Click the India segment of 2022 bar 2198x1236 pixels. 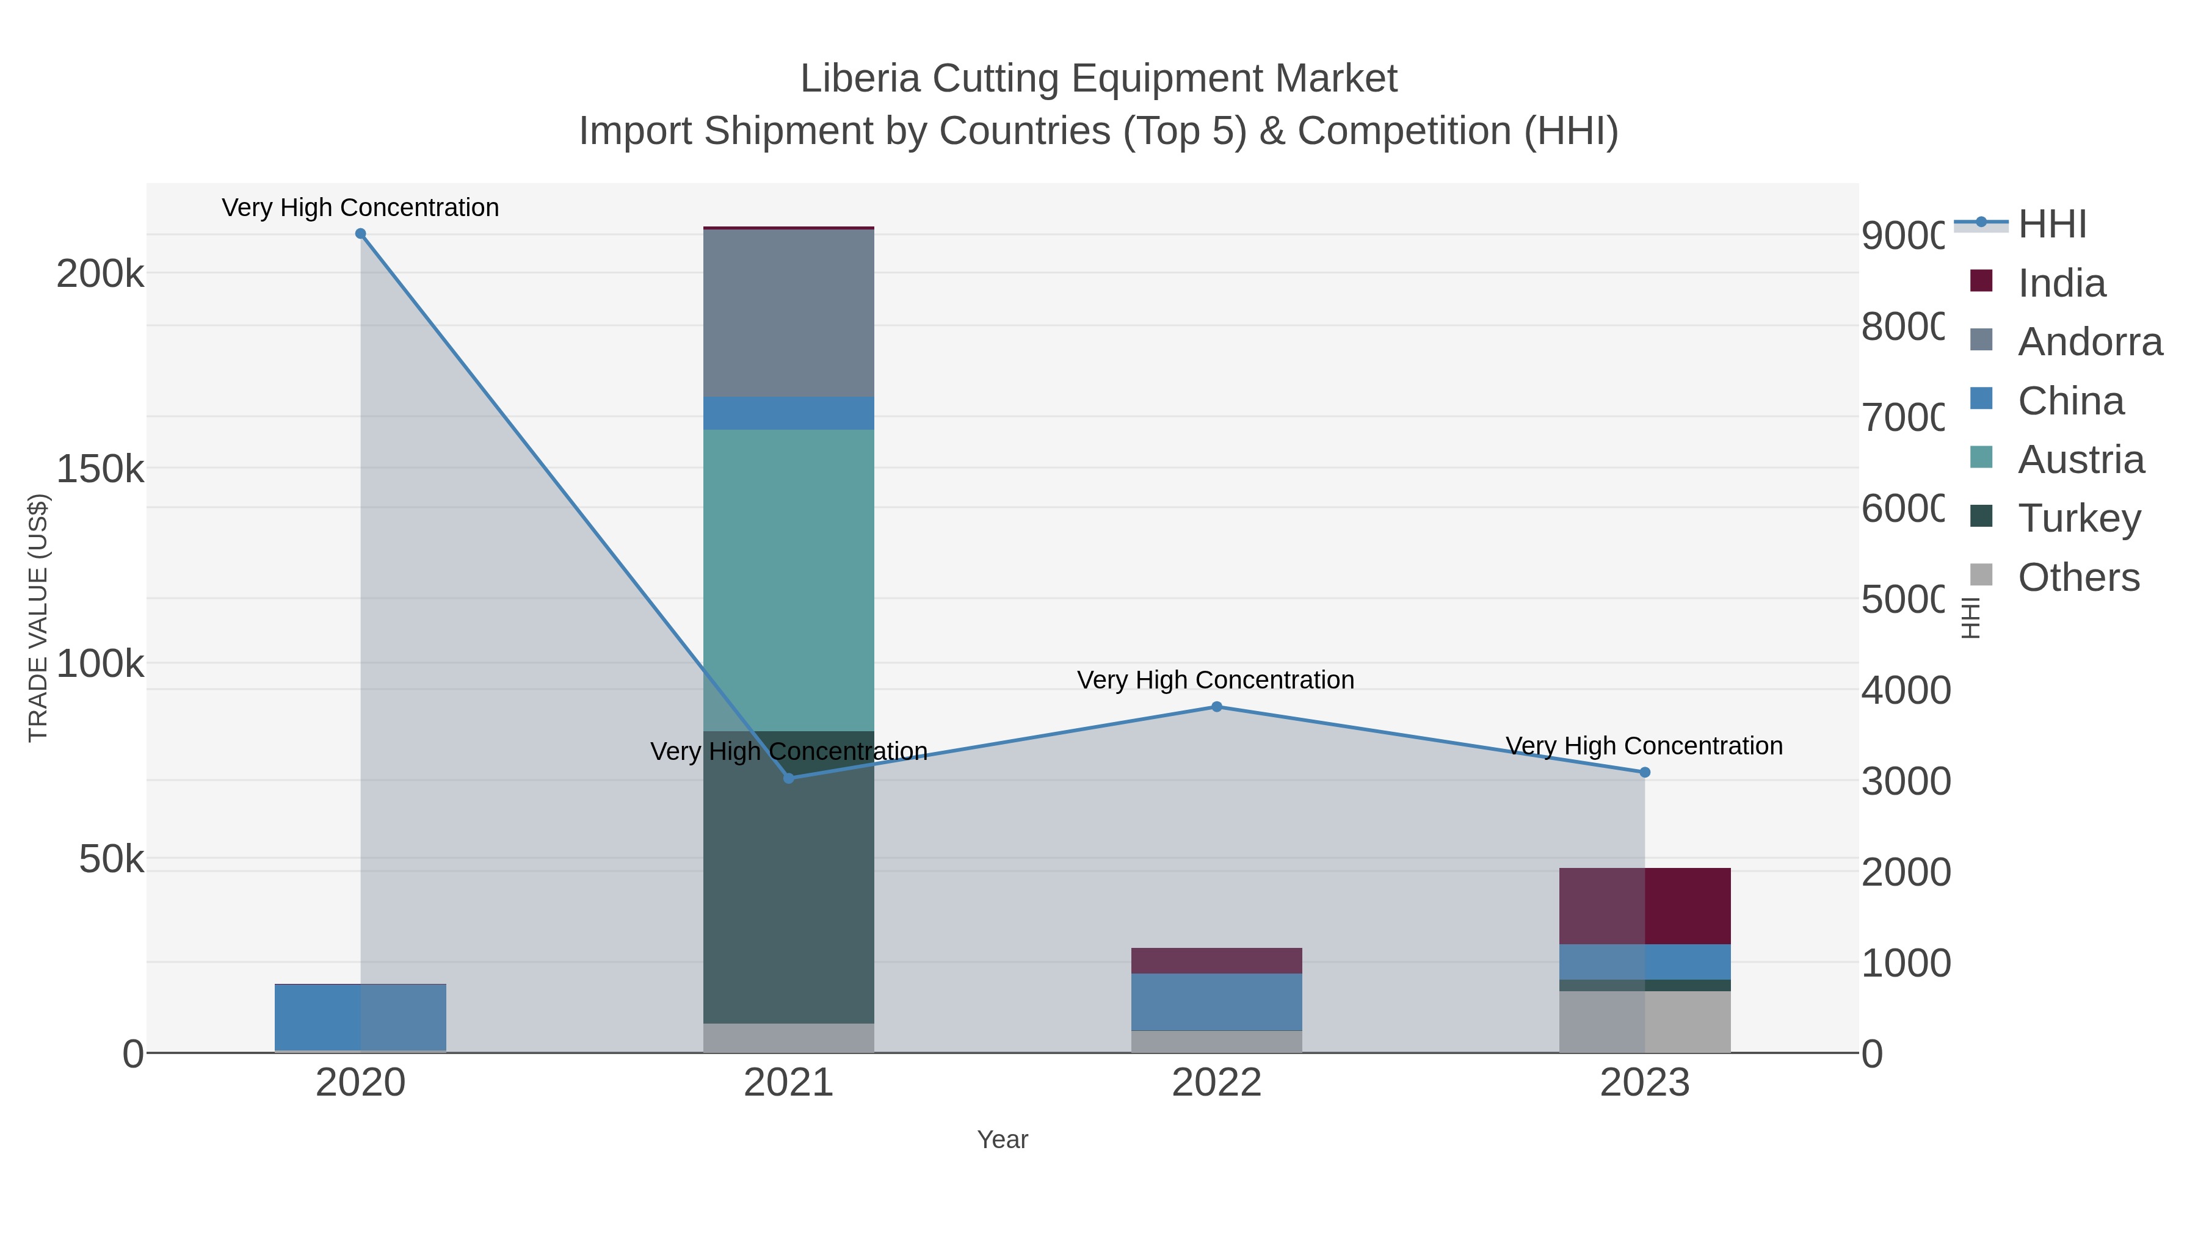click(1217, 961)
